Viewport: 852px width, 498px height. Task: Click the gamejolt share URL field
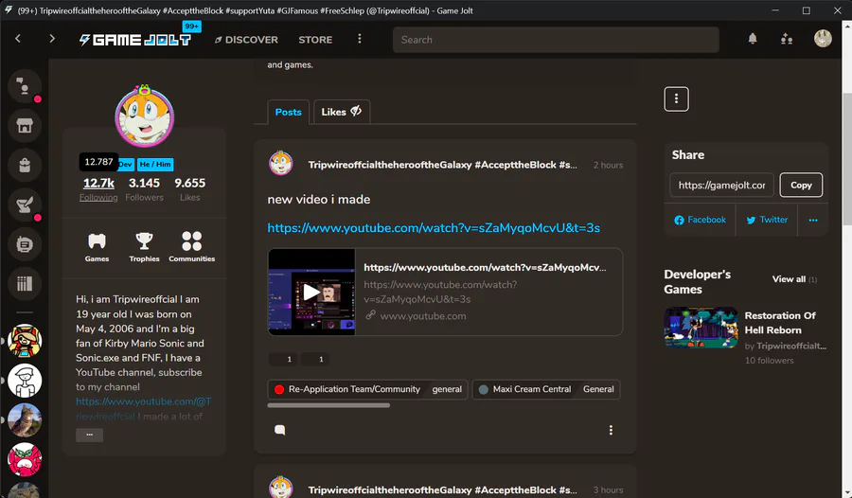point(721,185)
